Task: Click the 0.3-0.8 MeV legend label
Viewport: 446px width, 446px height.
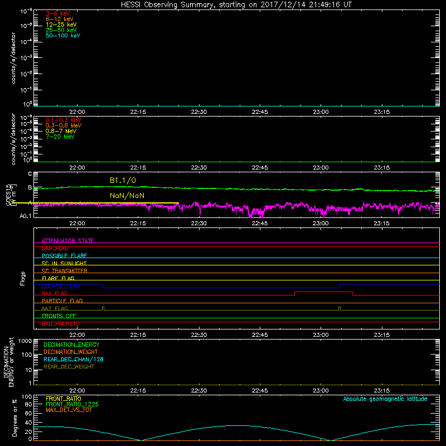Action: (x=64, y=125)
